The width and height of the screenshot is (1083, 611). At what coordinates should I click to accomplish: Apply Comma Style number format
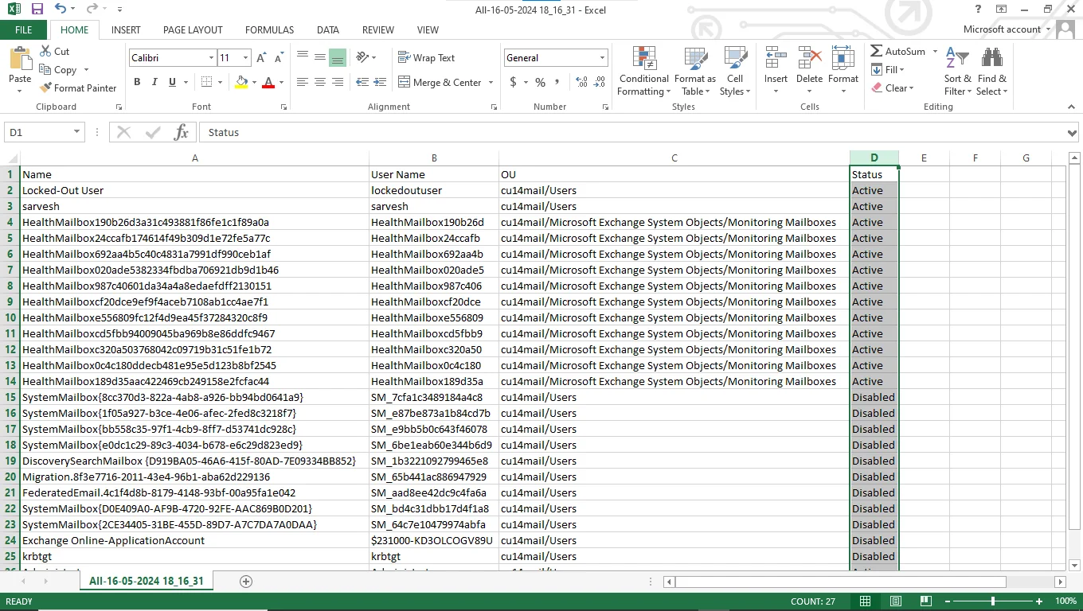(557, 82)
